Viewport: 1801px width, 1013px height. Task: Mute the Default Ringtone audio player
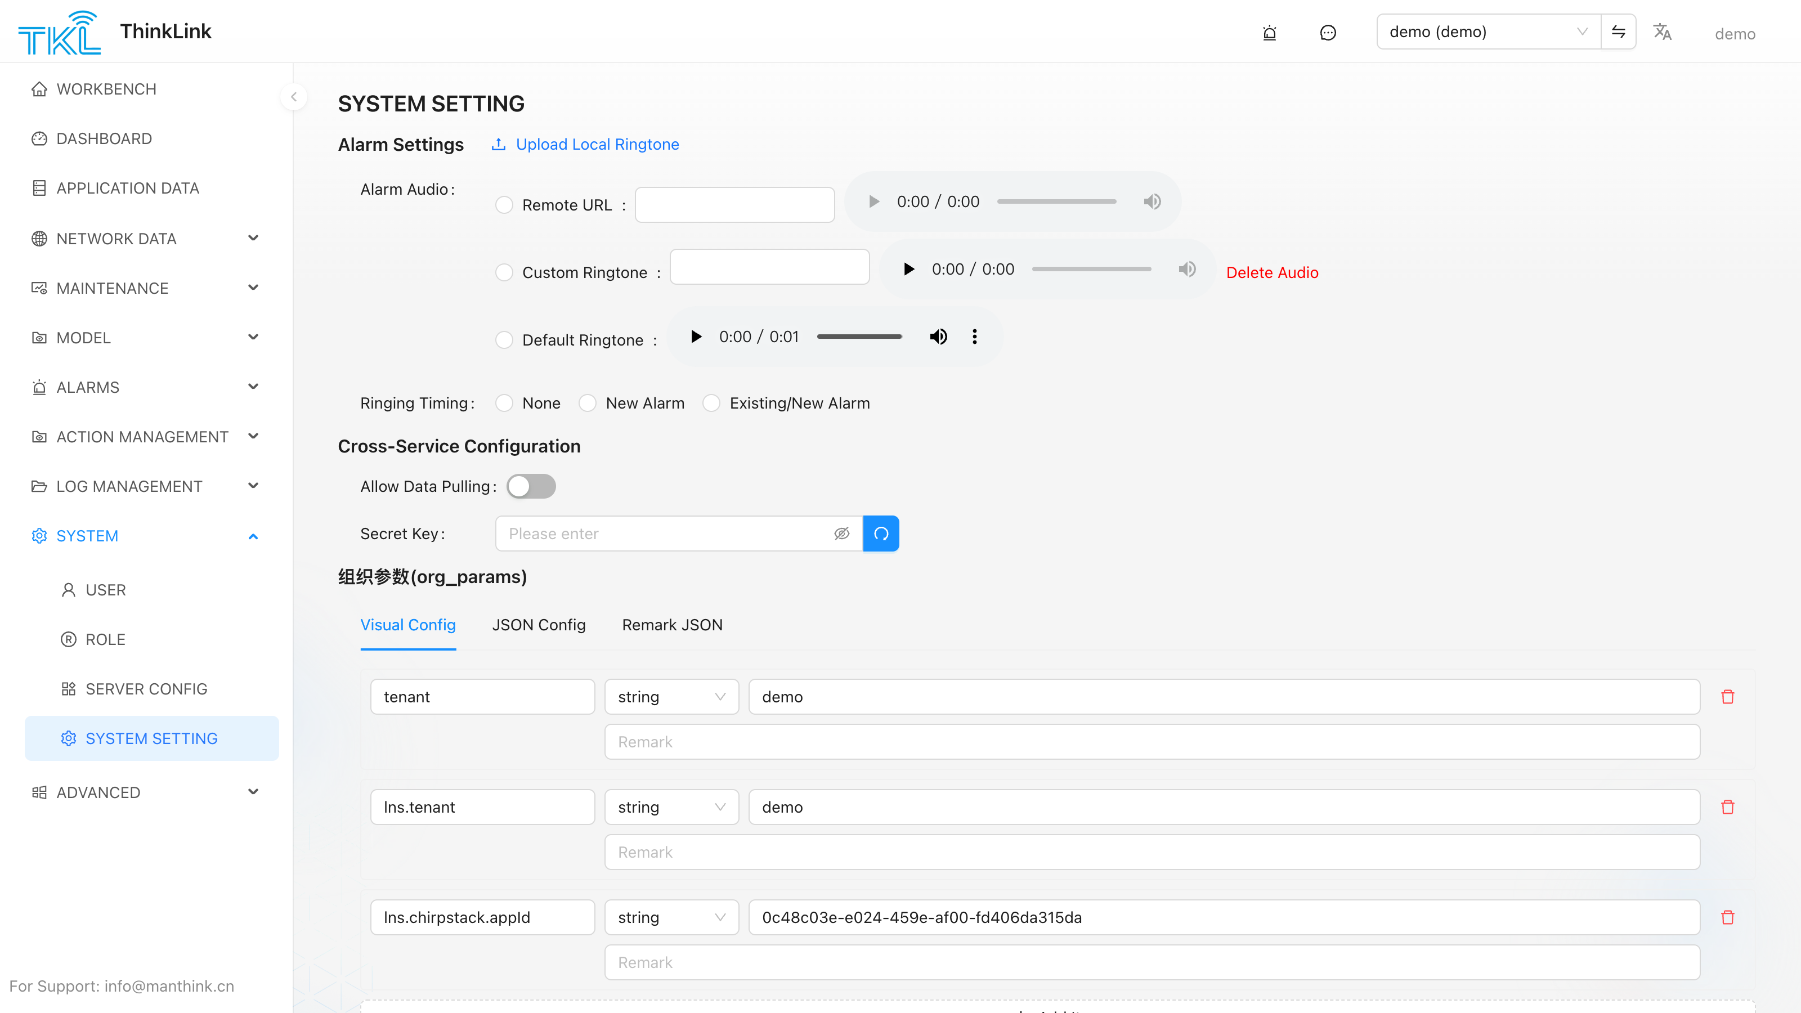(938, 337)
